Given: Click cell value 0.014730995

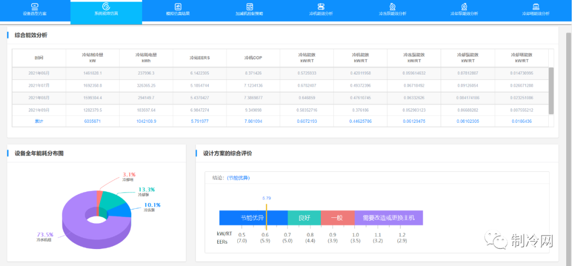Looking at the screenshot, I should pyautogui.click(x=521, y=73).
